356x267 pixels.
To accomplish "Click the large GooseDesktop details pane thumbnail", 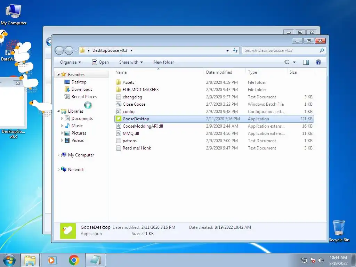I will pyautogui.click(x=68, y=231).
